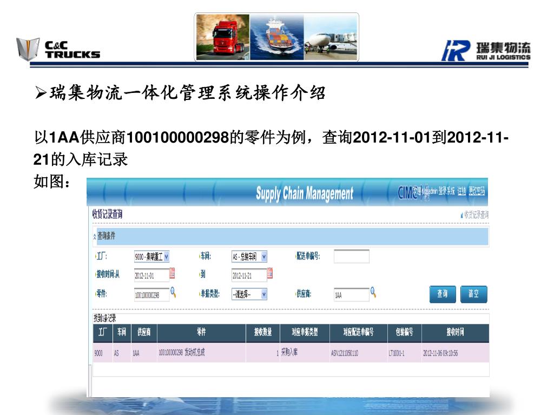Click the 接收数量 column header
The width and height of the screenshot is (554, 415).
click(263, 333)
